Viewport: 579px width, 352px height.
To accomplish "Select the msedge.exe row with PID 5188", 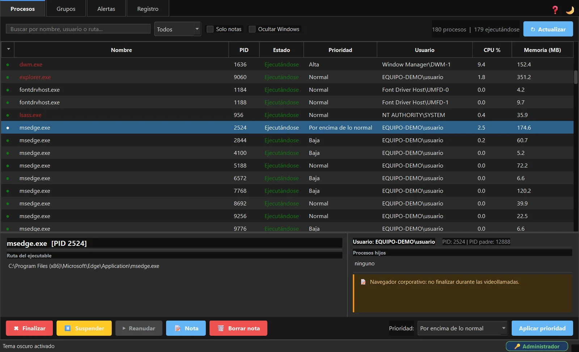I will (x=287, y=165).
